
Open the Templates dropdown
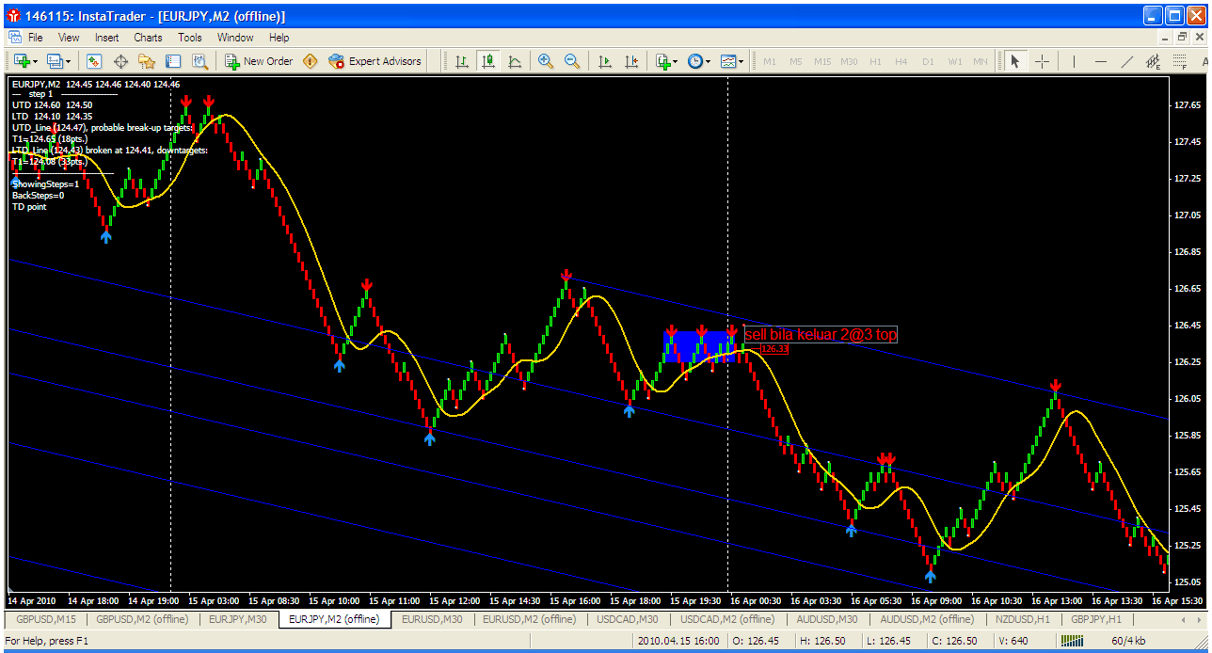731,61
